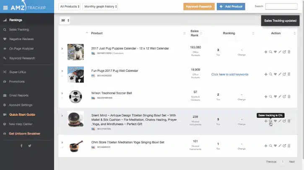
Task: Edit the Pug Puppies Calendar product (pencil)
Action: pos(280,52)
